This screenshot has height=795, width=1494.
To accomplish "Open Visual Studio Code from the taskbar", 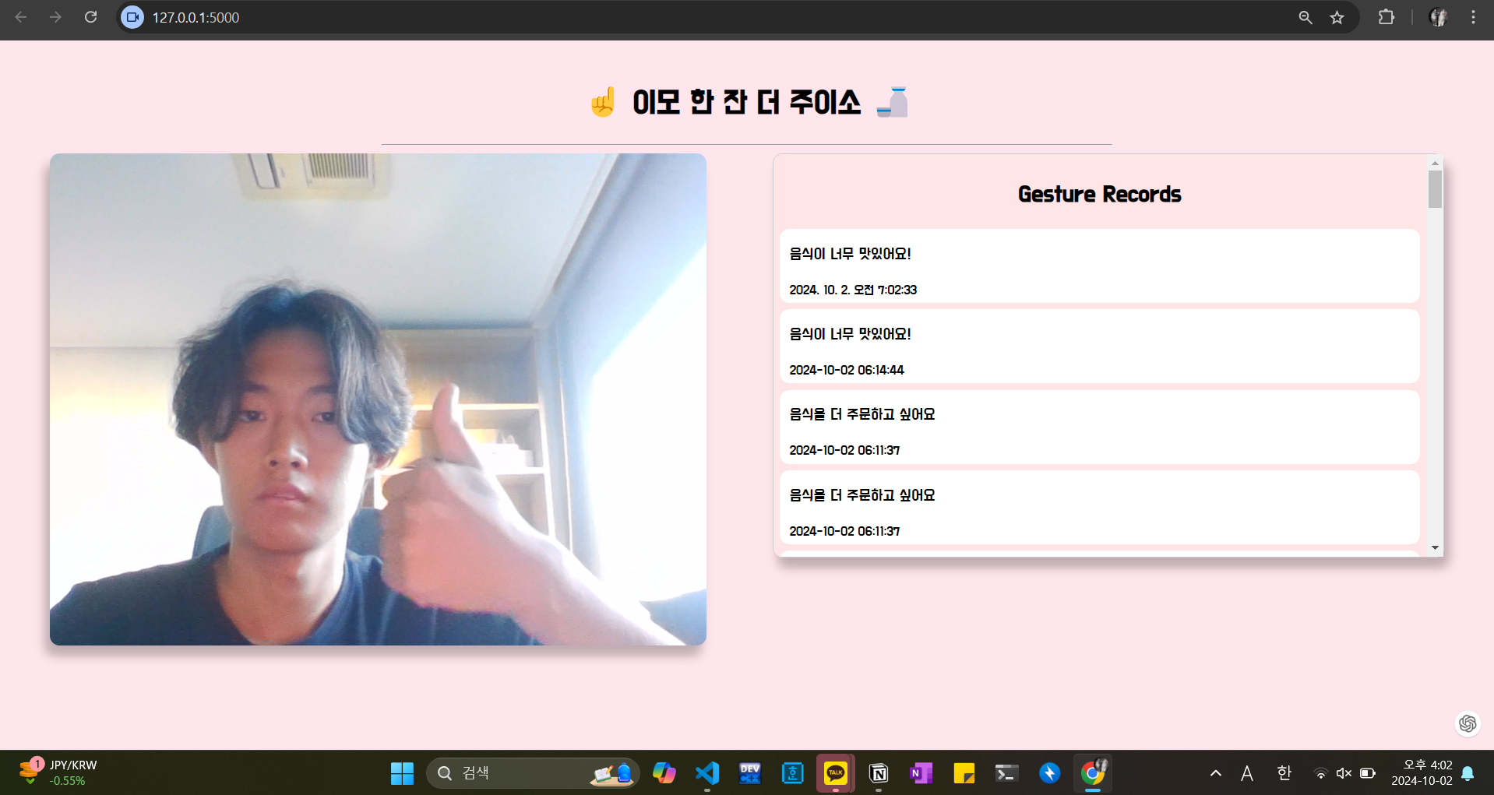I will (x=707, y=773).
